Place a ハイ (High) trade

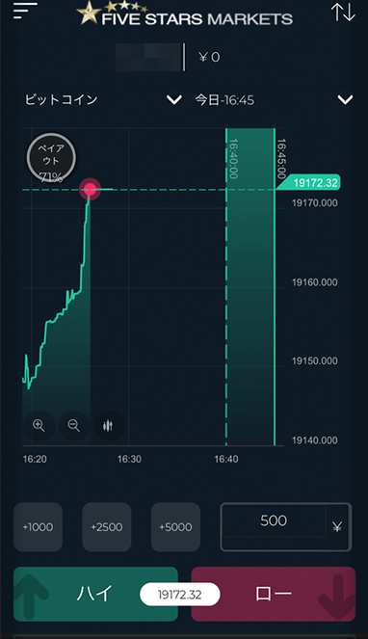point(95,594)
